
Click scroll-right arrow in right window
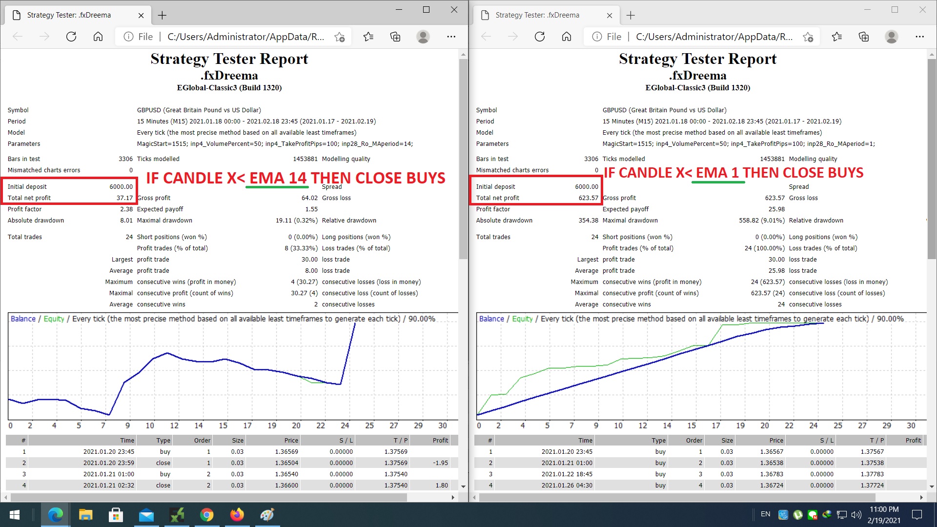[x=921, y=497]
